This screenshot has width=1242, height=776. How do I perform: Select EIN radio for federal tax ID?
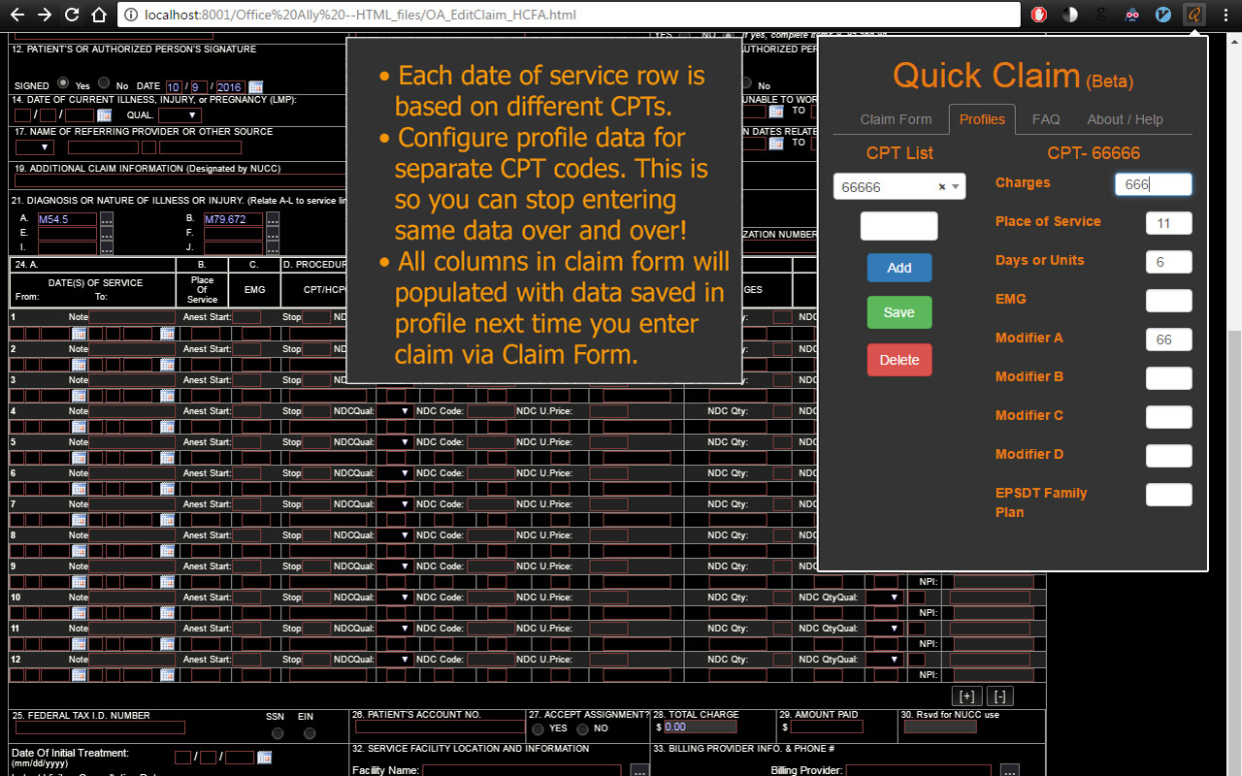pyautogui.click(x=310, y=732)
